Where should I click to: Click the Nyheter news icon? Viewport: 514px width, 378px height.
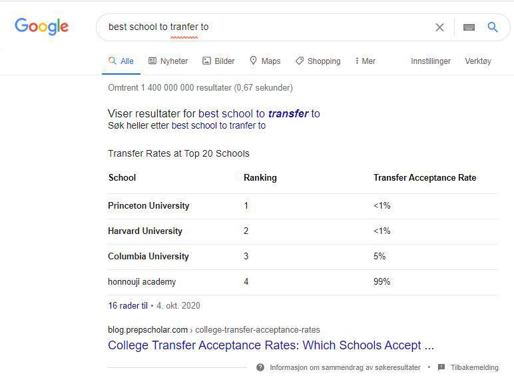pyautogui.click(x=152, y=61)
